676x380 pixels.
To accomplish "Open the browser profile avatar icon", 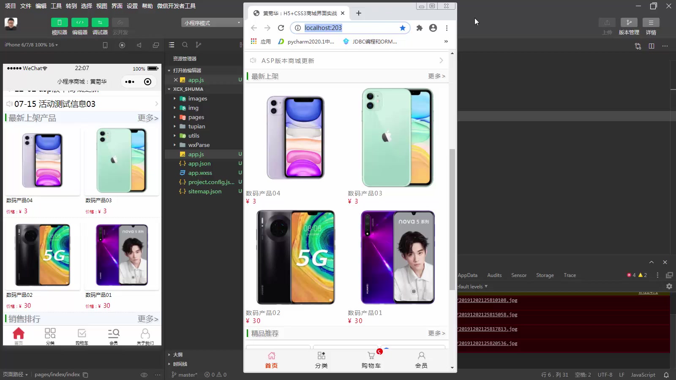I will click(433, 28).
